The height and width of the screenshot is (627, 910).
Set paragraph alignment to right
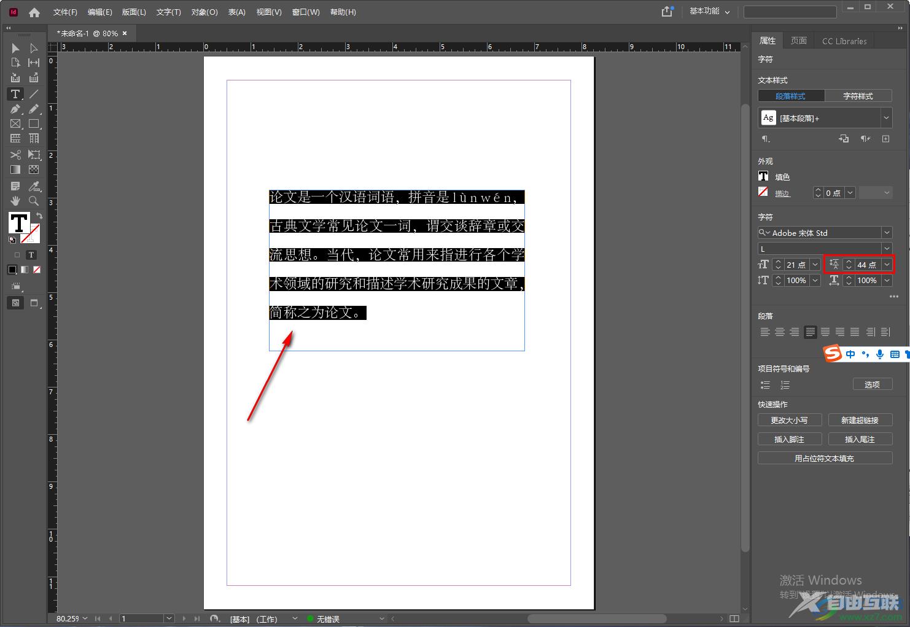[x=795, y=332]
